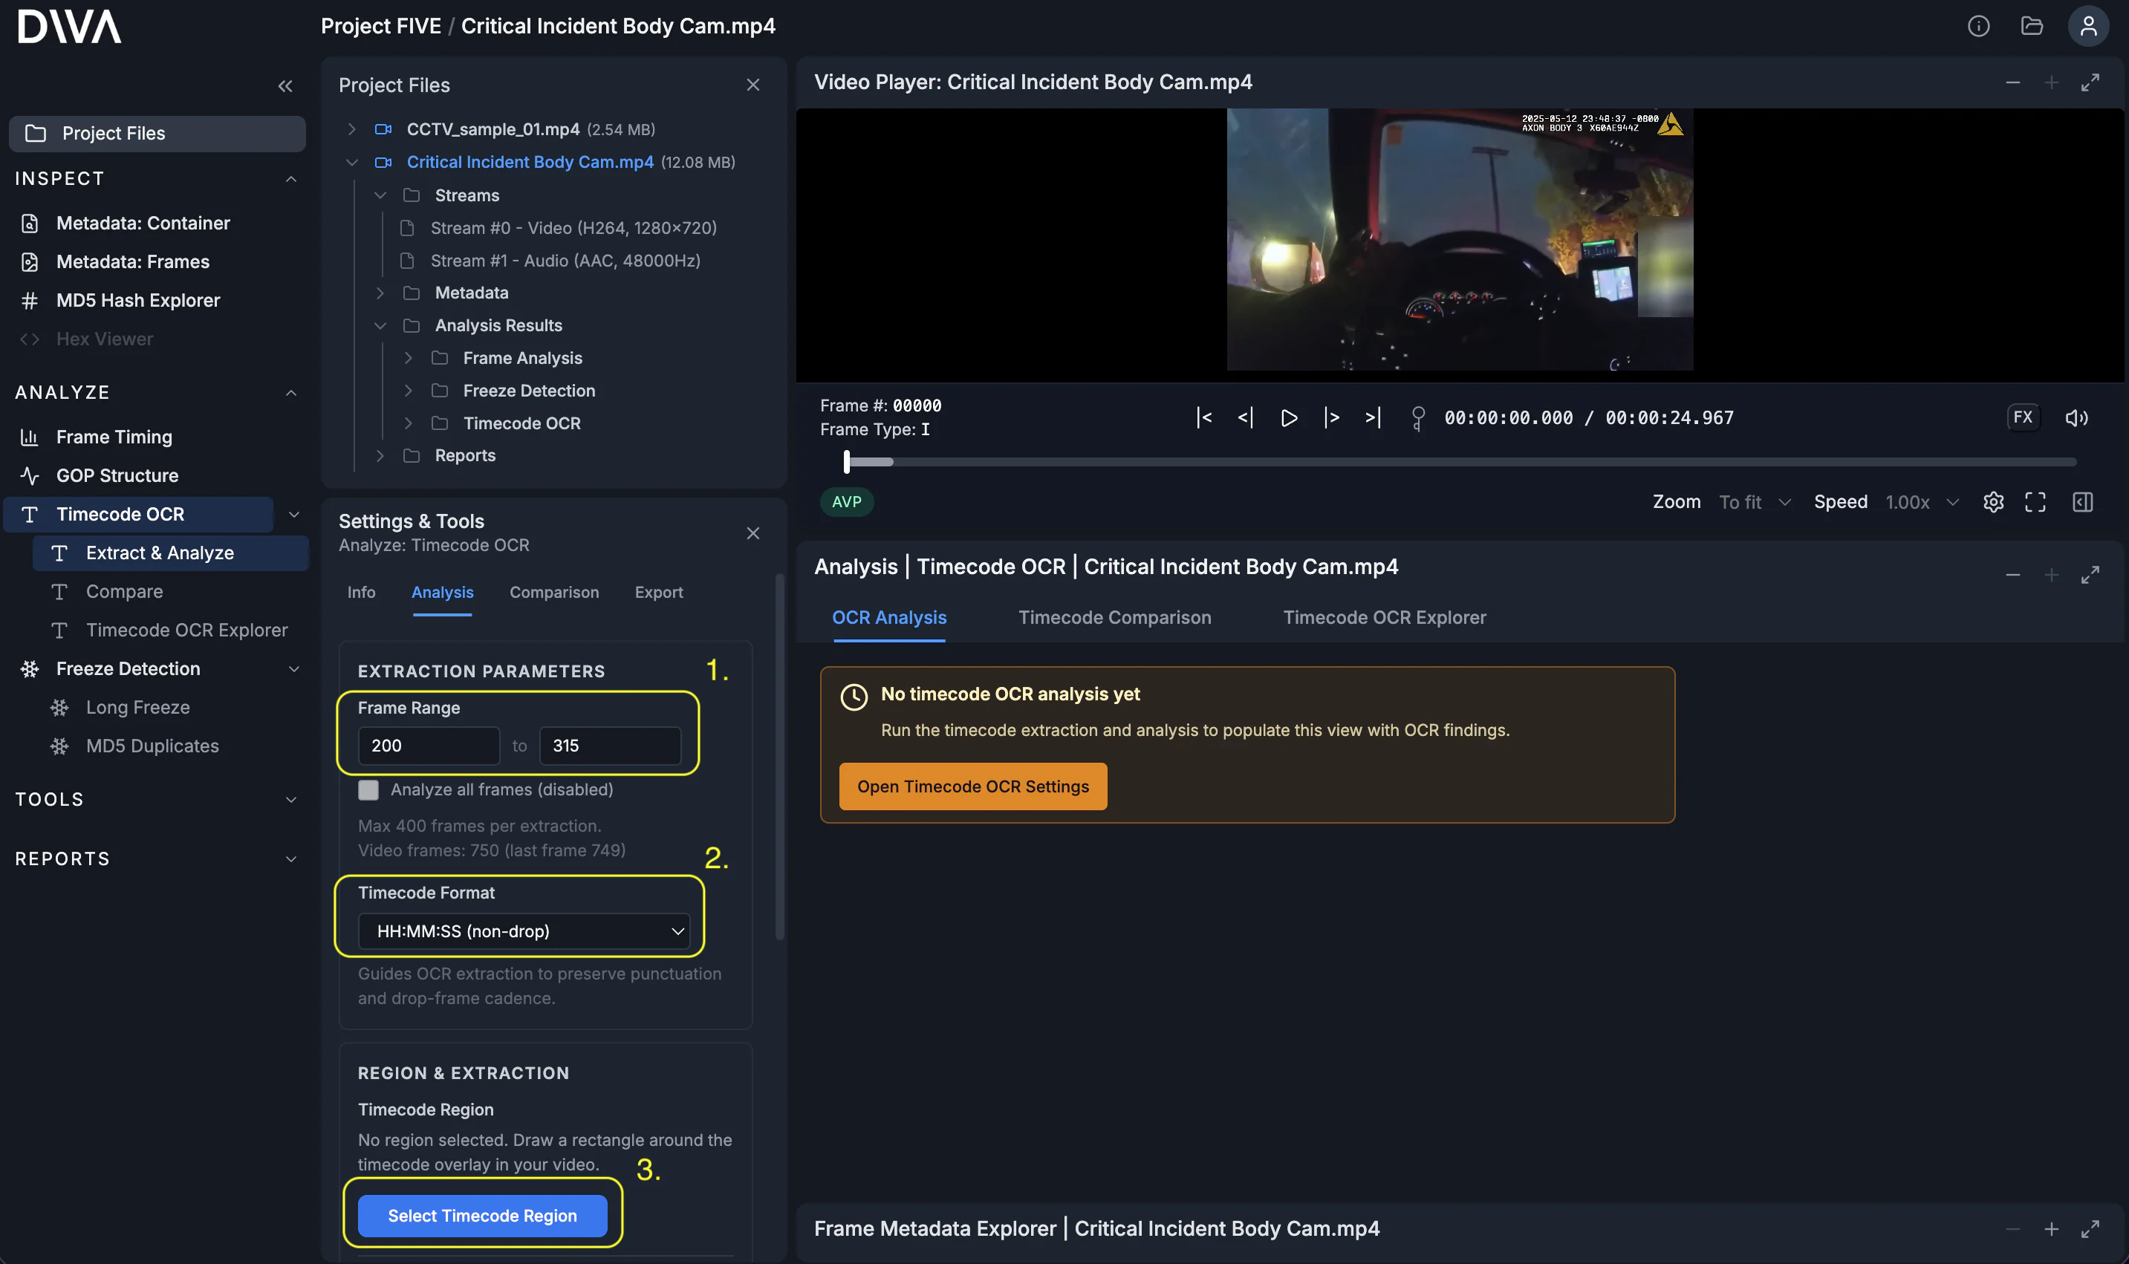
Task: Click Open Timecode OCR Settings
Action: [972, 786]
